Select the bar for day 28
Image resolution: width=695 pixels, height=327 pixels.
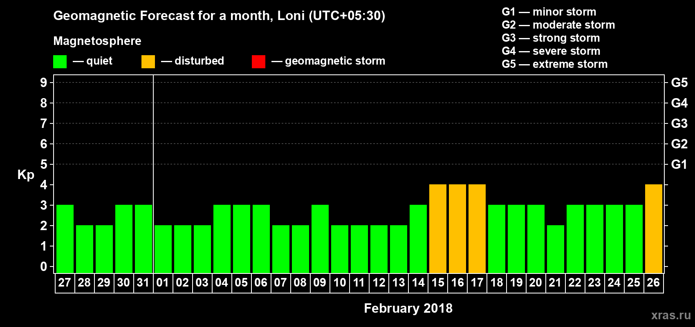(85, 249)
